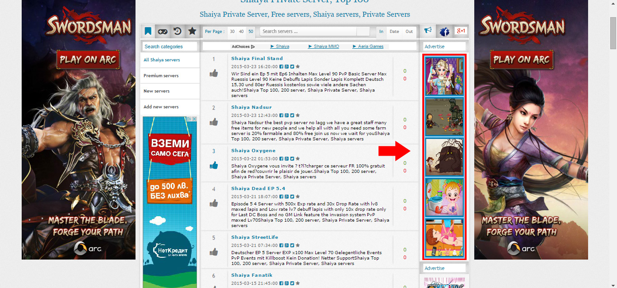The width and height of the screenshot is (617, 288).
Task: Click the Advertise link below the game thumbnails
Action: (x=435, y=268)
